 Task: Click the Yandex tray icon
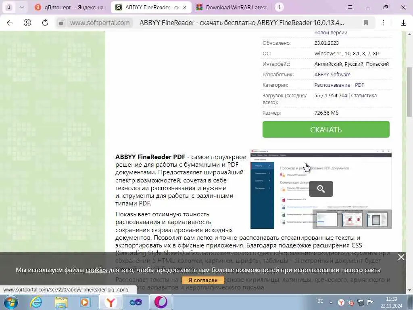click(x=341, y=302)
